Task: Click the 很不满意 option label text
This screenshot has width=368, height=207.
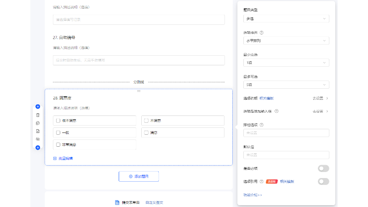Action: (69, 121)
